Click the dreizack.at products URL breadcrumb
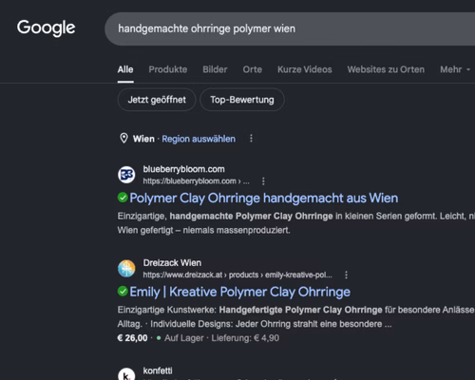Screen dimensions: 475x380 [x=237, y=275]
